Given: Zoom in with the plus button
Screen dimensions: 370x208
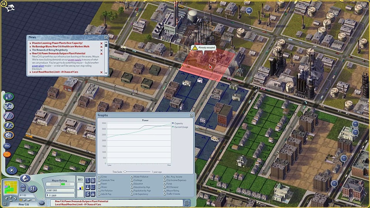Looking at the screenshot, I should (x=10, y=197).
